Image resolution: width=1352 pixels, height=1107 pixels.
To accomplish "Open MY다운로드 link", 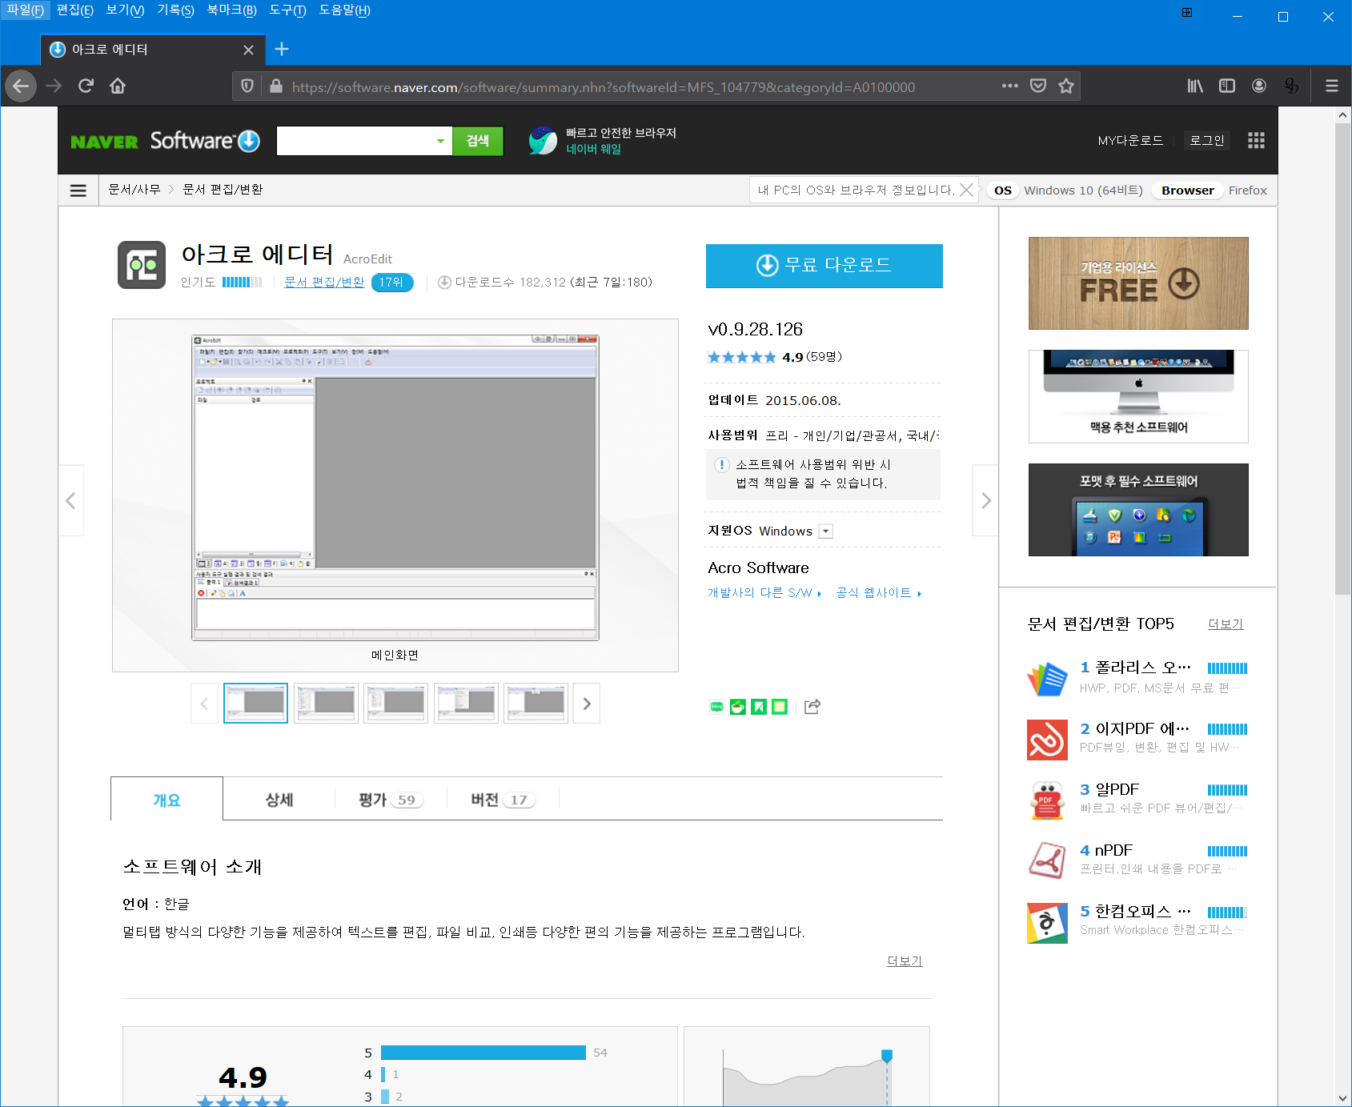I will pos(1130,141).
